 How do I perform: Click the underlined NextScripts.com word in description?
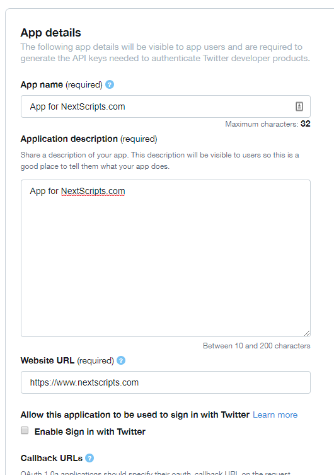[x=93, y=192]
